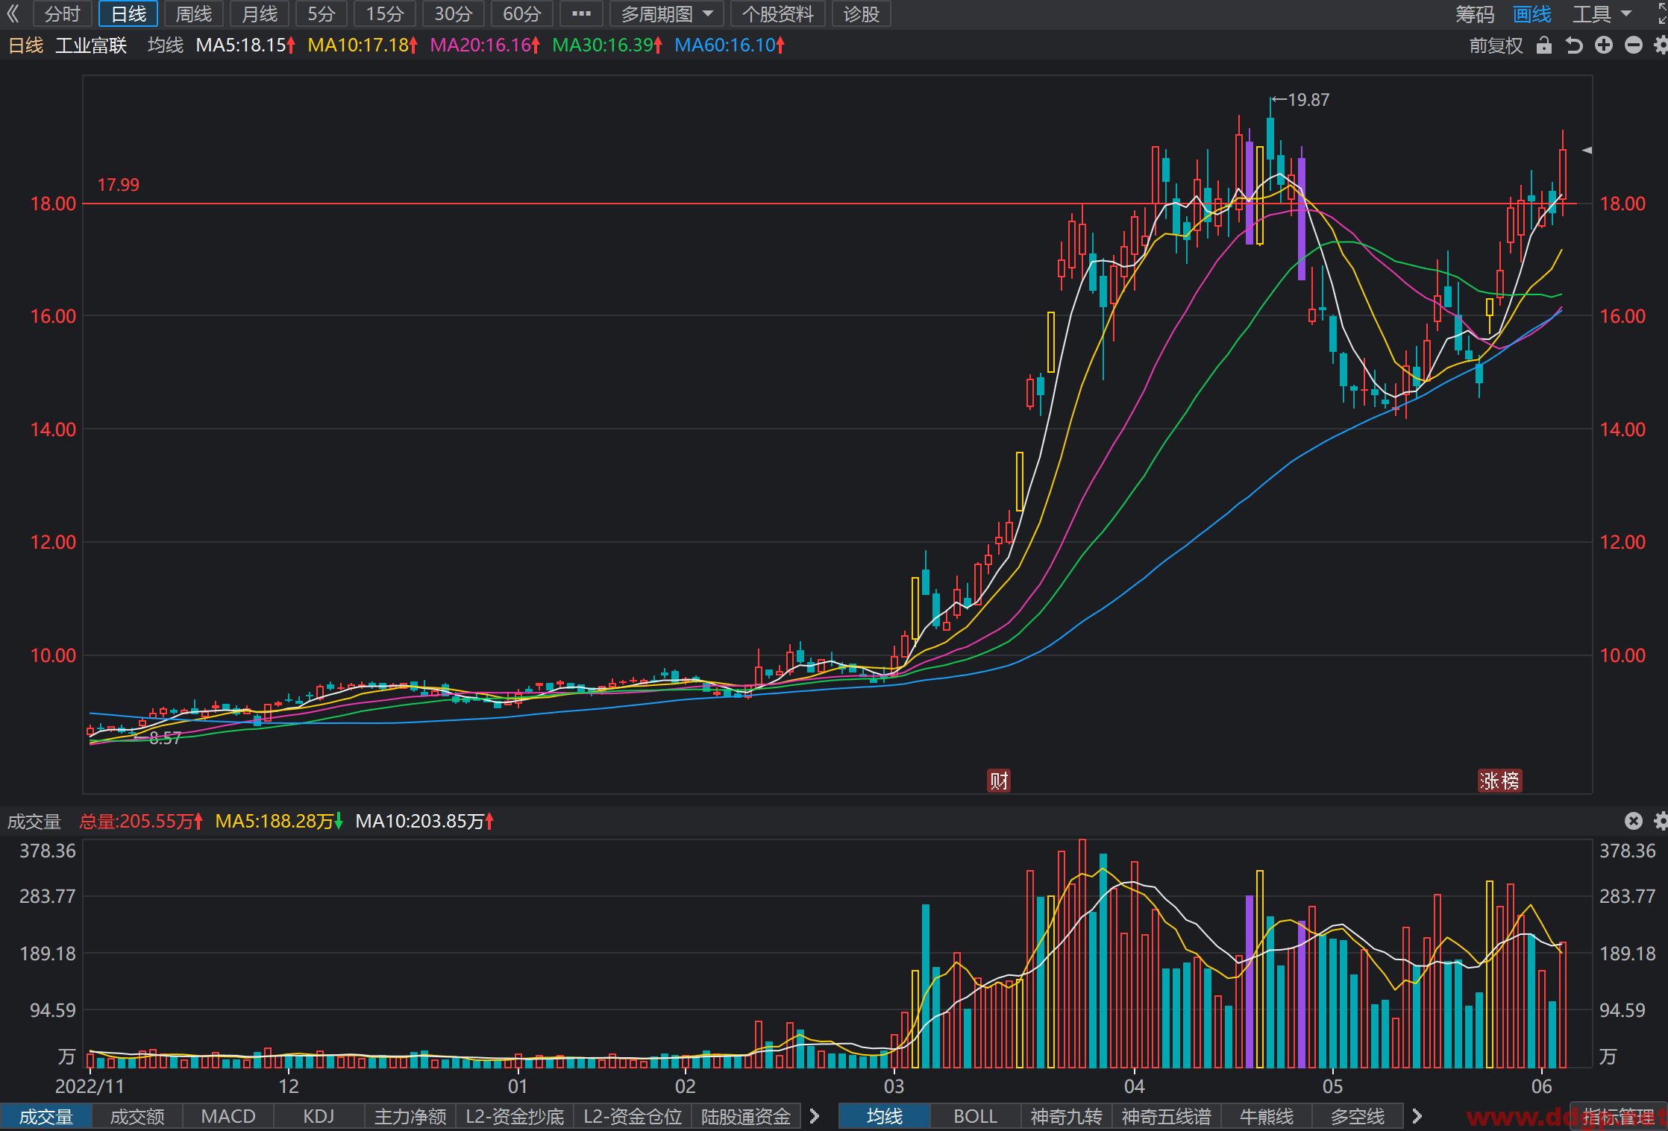Click the 财 financial report marker
Screen dimensions: 1668x1131
pyautogui.click(x=999, y=781)
